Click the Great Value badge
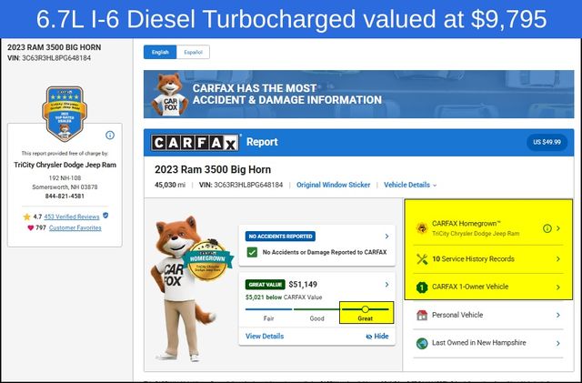582x383 pixels. (x=265, y=285)
